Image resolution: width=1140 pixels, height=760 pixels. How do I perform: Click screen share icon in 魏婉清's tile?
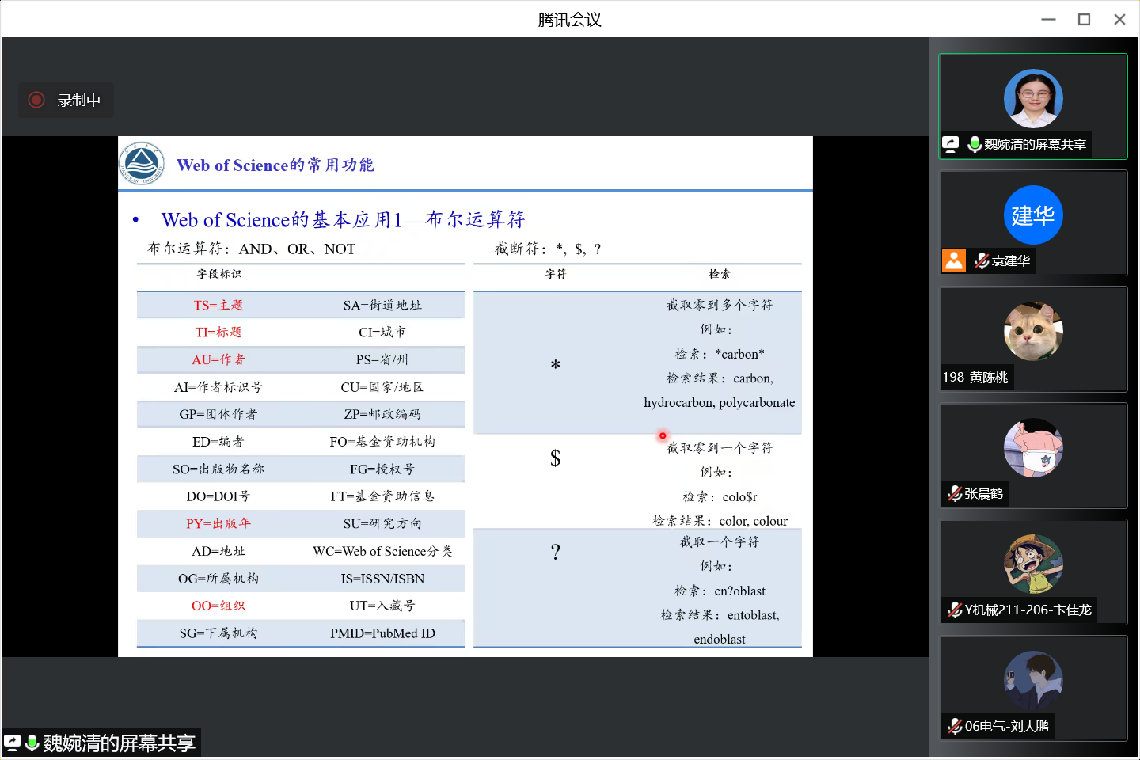951,144
